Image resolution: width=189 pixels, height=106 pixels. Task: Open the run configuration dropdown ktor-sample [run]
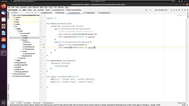pos(161,10)
